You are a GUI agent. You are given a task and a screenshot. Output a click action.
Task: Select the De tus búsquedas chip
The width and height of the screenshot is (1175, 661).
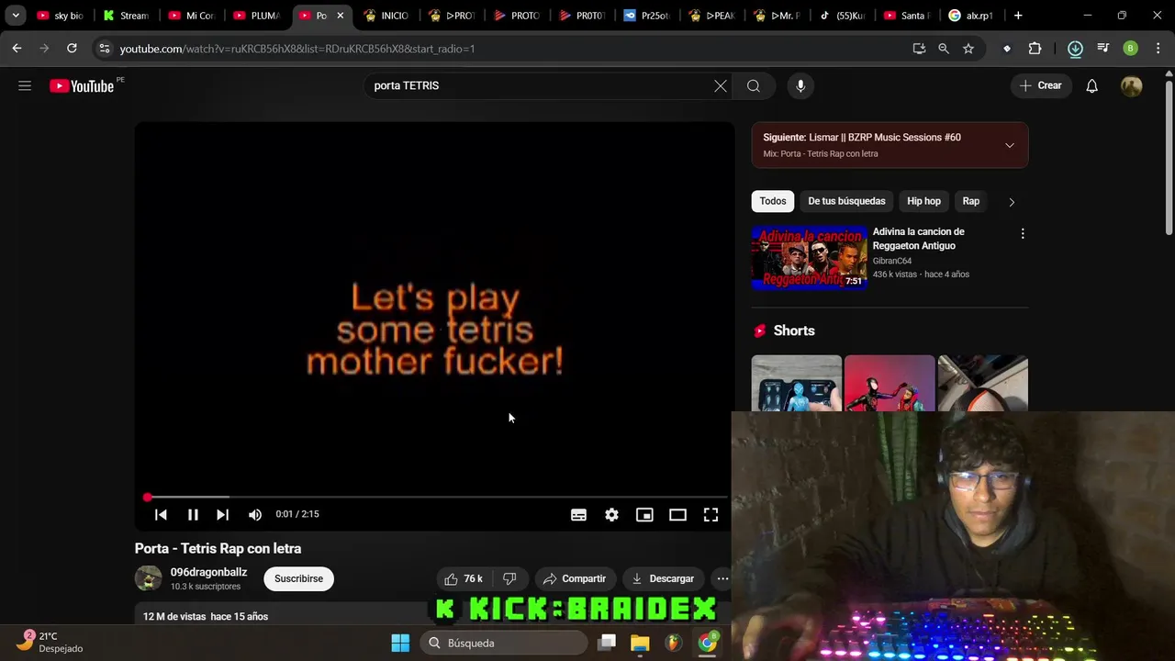pos(846,201)
